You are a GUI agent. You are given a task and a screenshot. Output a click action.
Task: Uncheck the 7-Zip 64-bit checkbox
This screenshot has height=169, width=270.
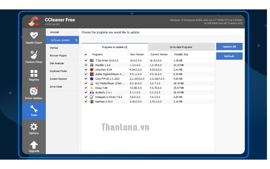tap(86, 60)
